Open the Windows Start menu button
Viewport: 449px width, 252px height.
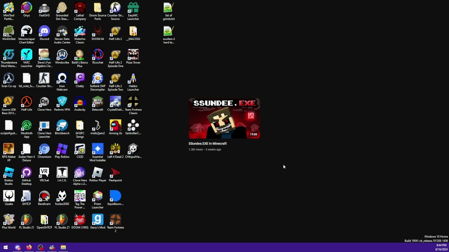[6, 247]
